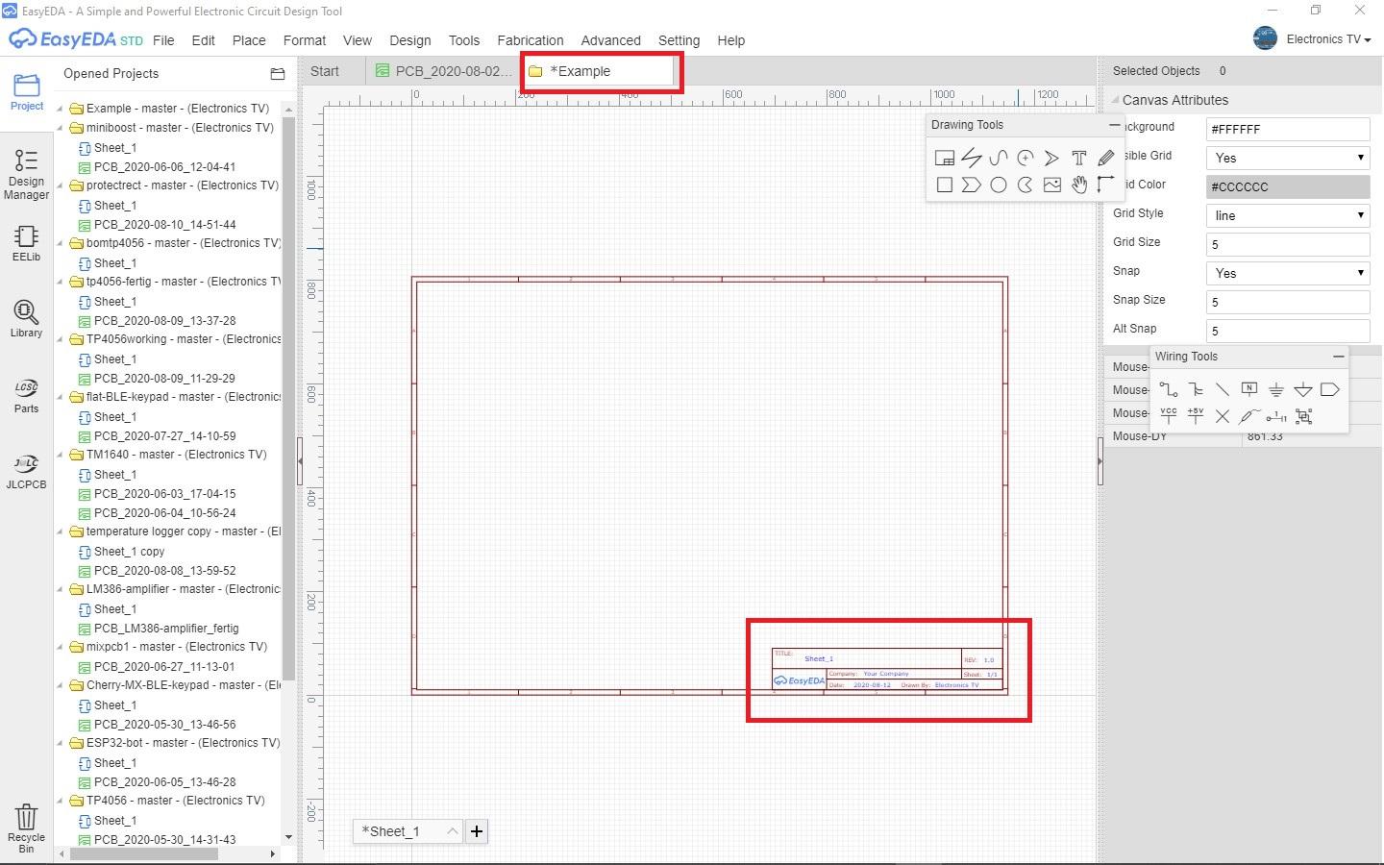Open the Visible Grid dropdown
1384x865 pixels.
click(x=1288, y=158)
